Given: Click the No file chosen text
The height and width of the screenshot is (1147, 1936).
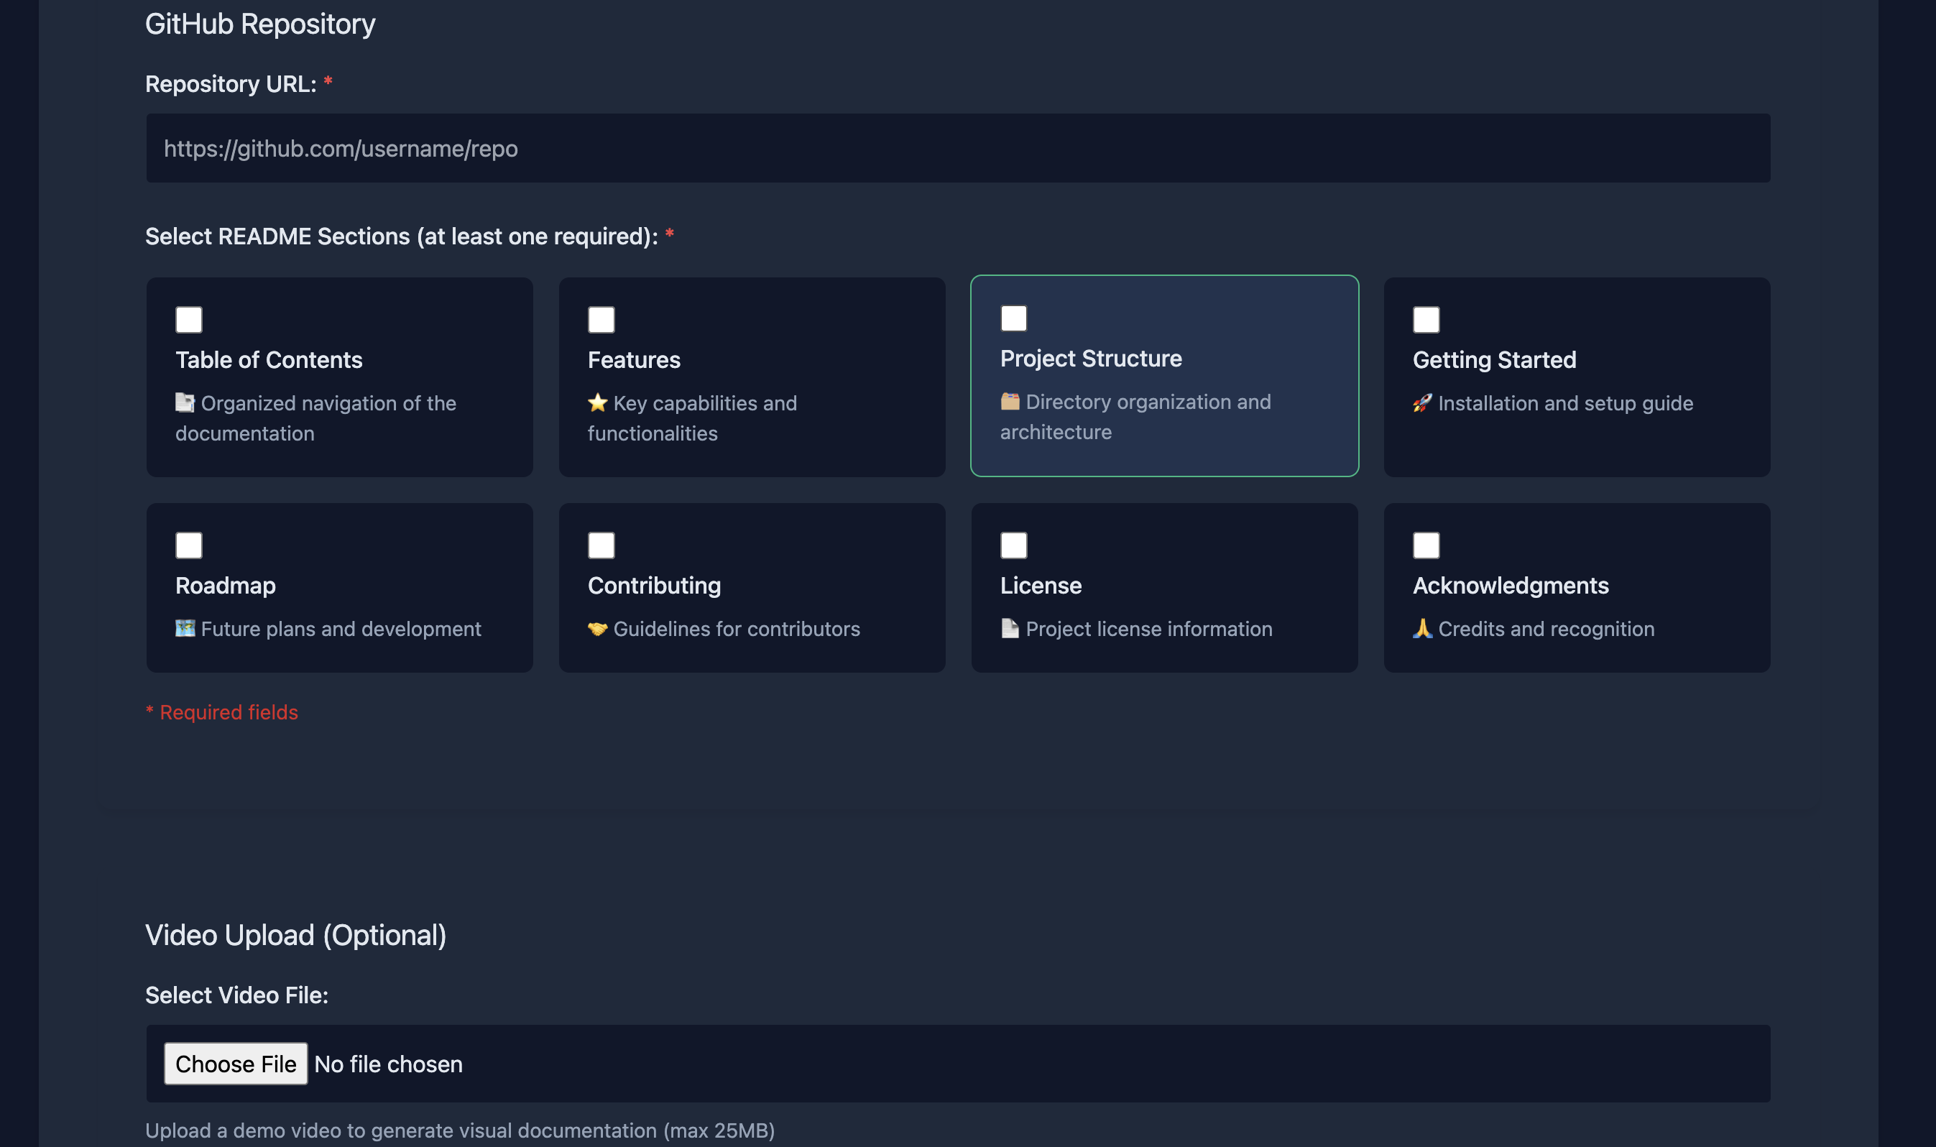Looking at the screenshot, I should click(388, 1064).
